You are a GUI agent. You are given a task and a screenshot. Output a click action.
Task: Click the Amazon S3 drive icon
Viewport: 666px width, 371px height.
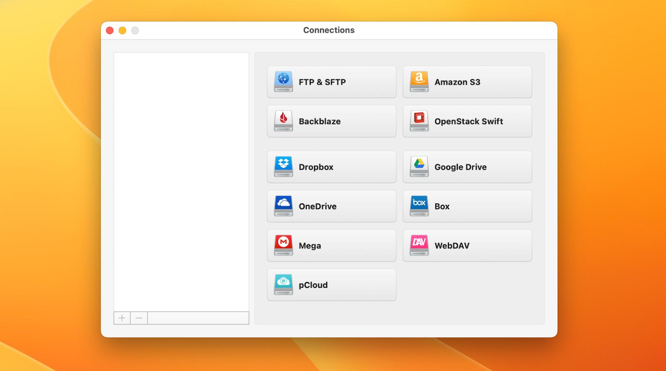click(x=419, y=82)
